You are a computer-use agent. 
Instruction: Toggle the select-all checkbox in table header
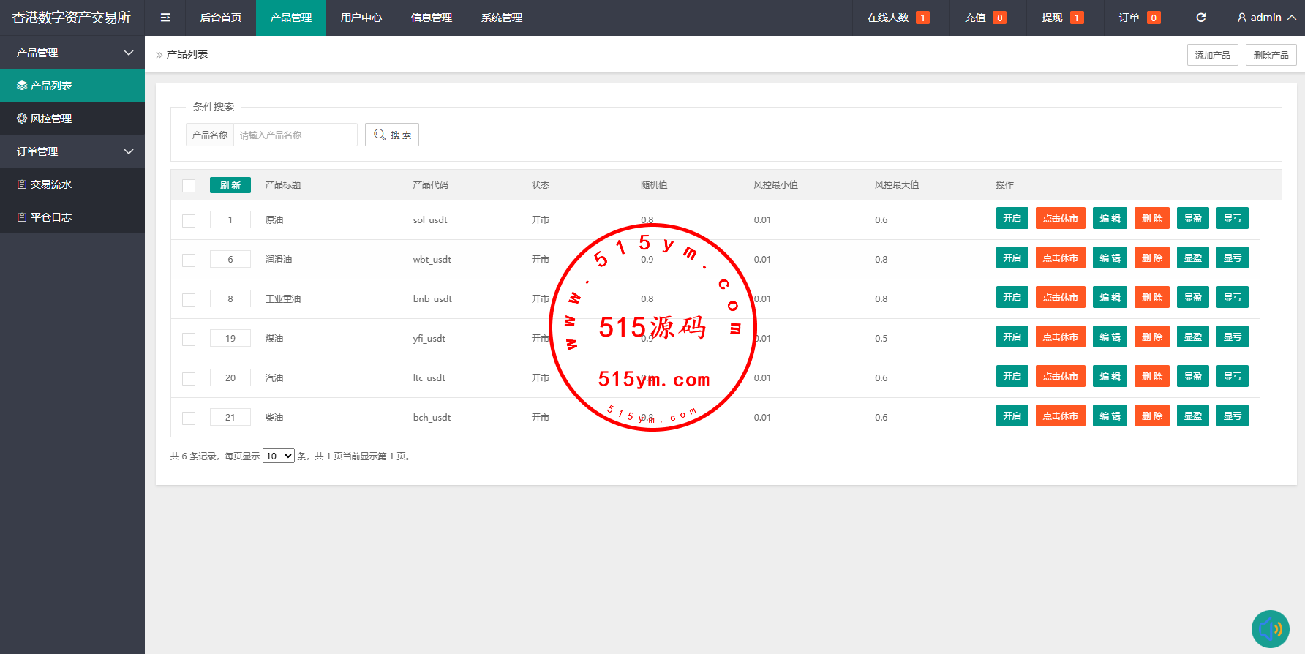tap(189, 186)
